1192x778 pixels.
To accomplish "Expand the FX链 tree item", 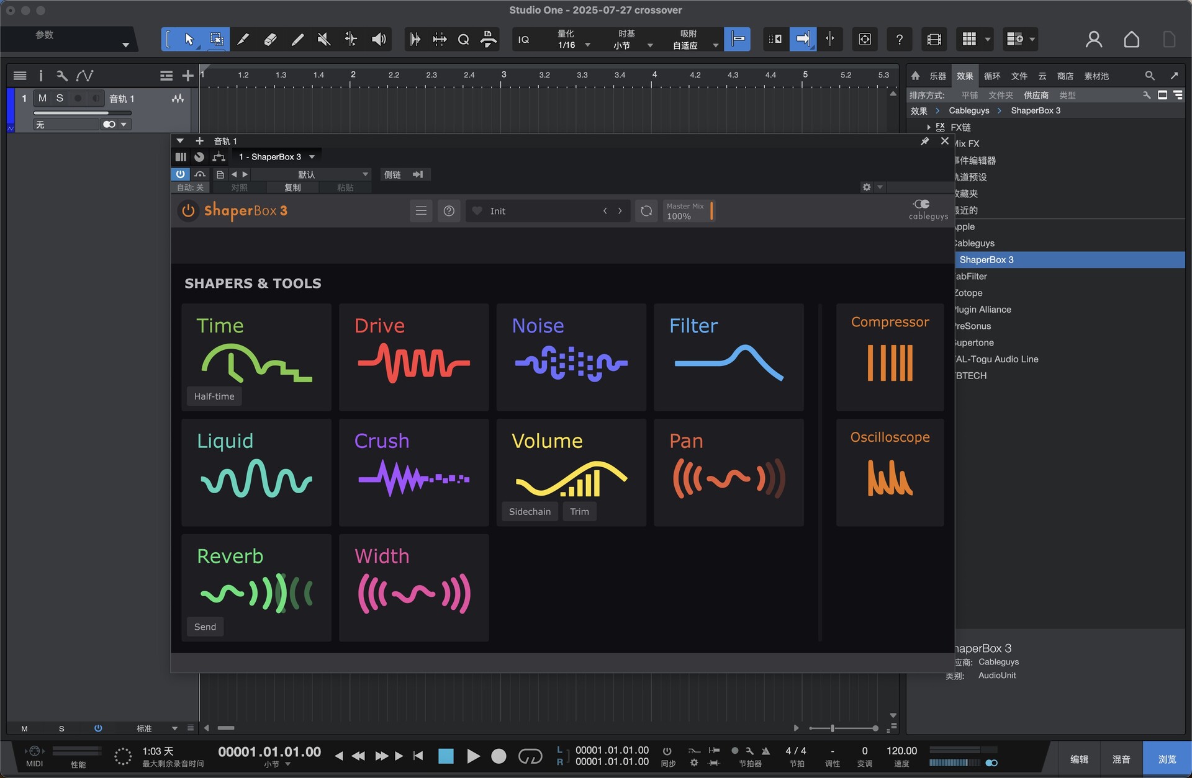I will tap(929, 127).
